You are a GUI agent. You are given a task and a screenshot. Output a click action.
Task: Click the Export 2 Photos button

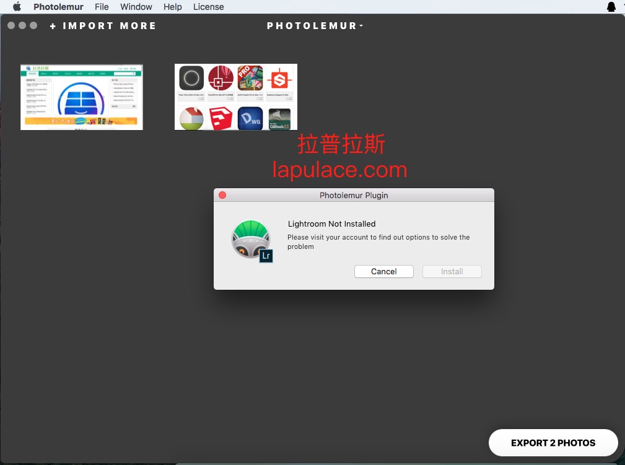(553, 443)
